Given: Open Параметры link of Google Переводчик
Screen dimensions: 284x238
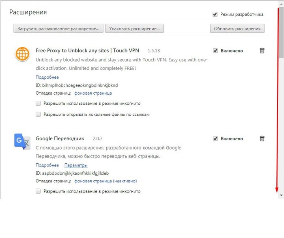Looking at the screenshot, I should click(x=76, y=165).
